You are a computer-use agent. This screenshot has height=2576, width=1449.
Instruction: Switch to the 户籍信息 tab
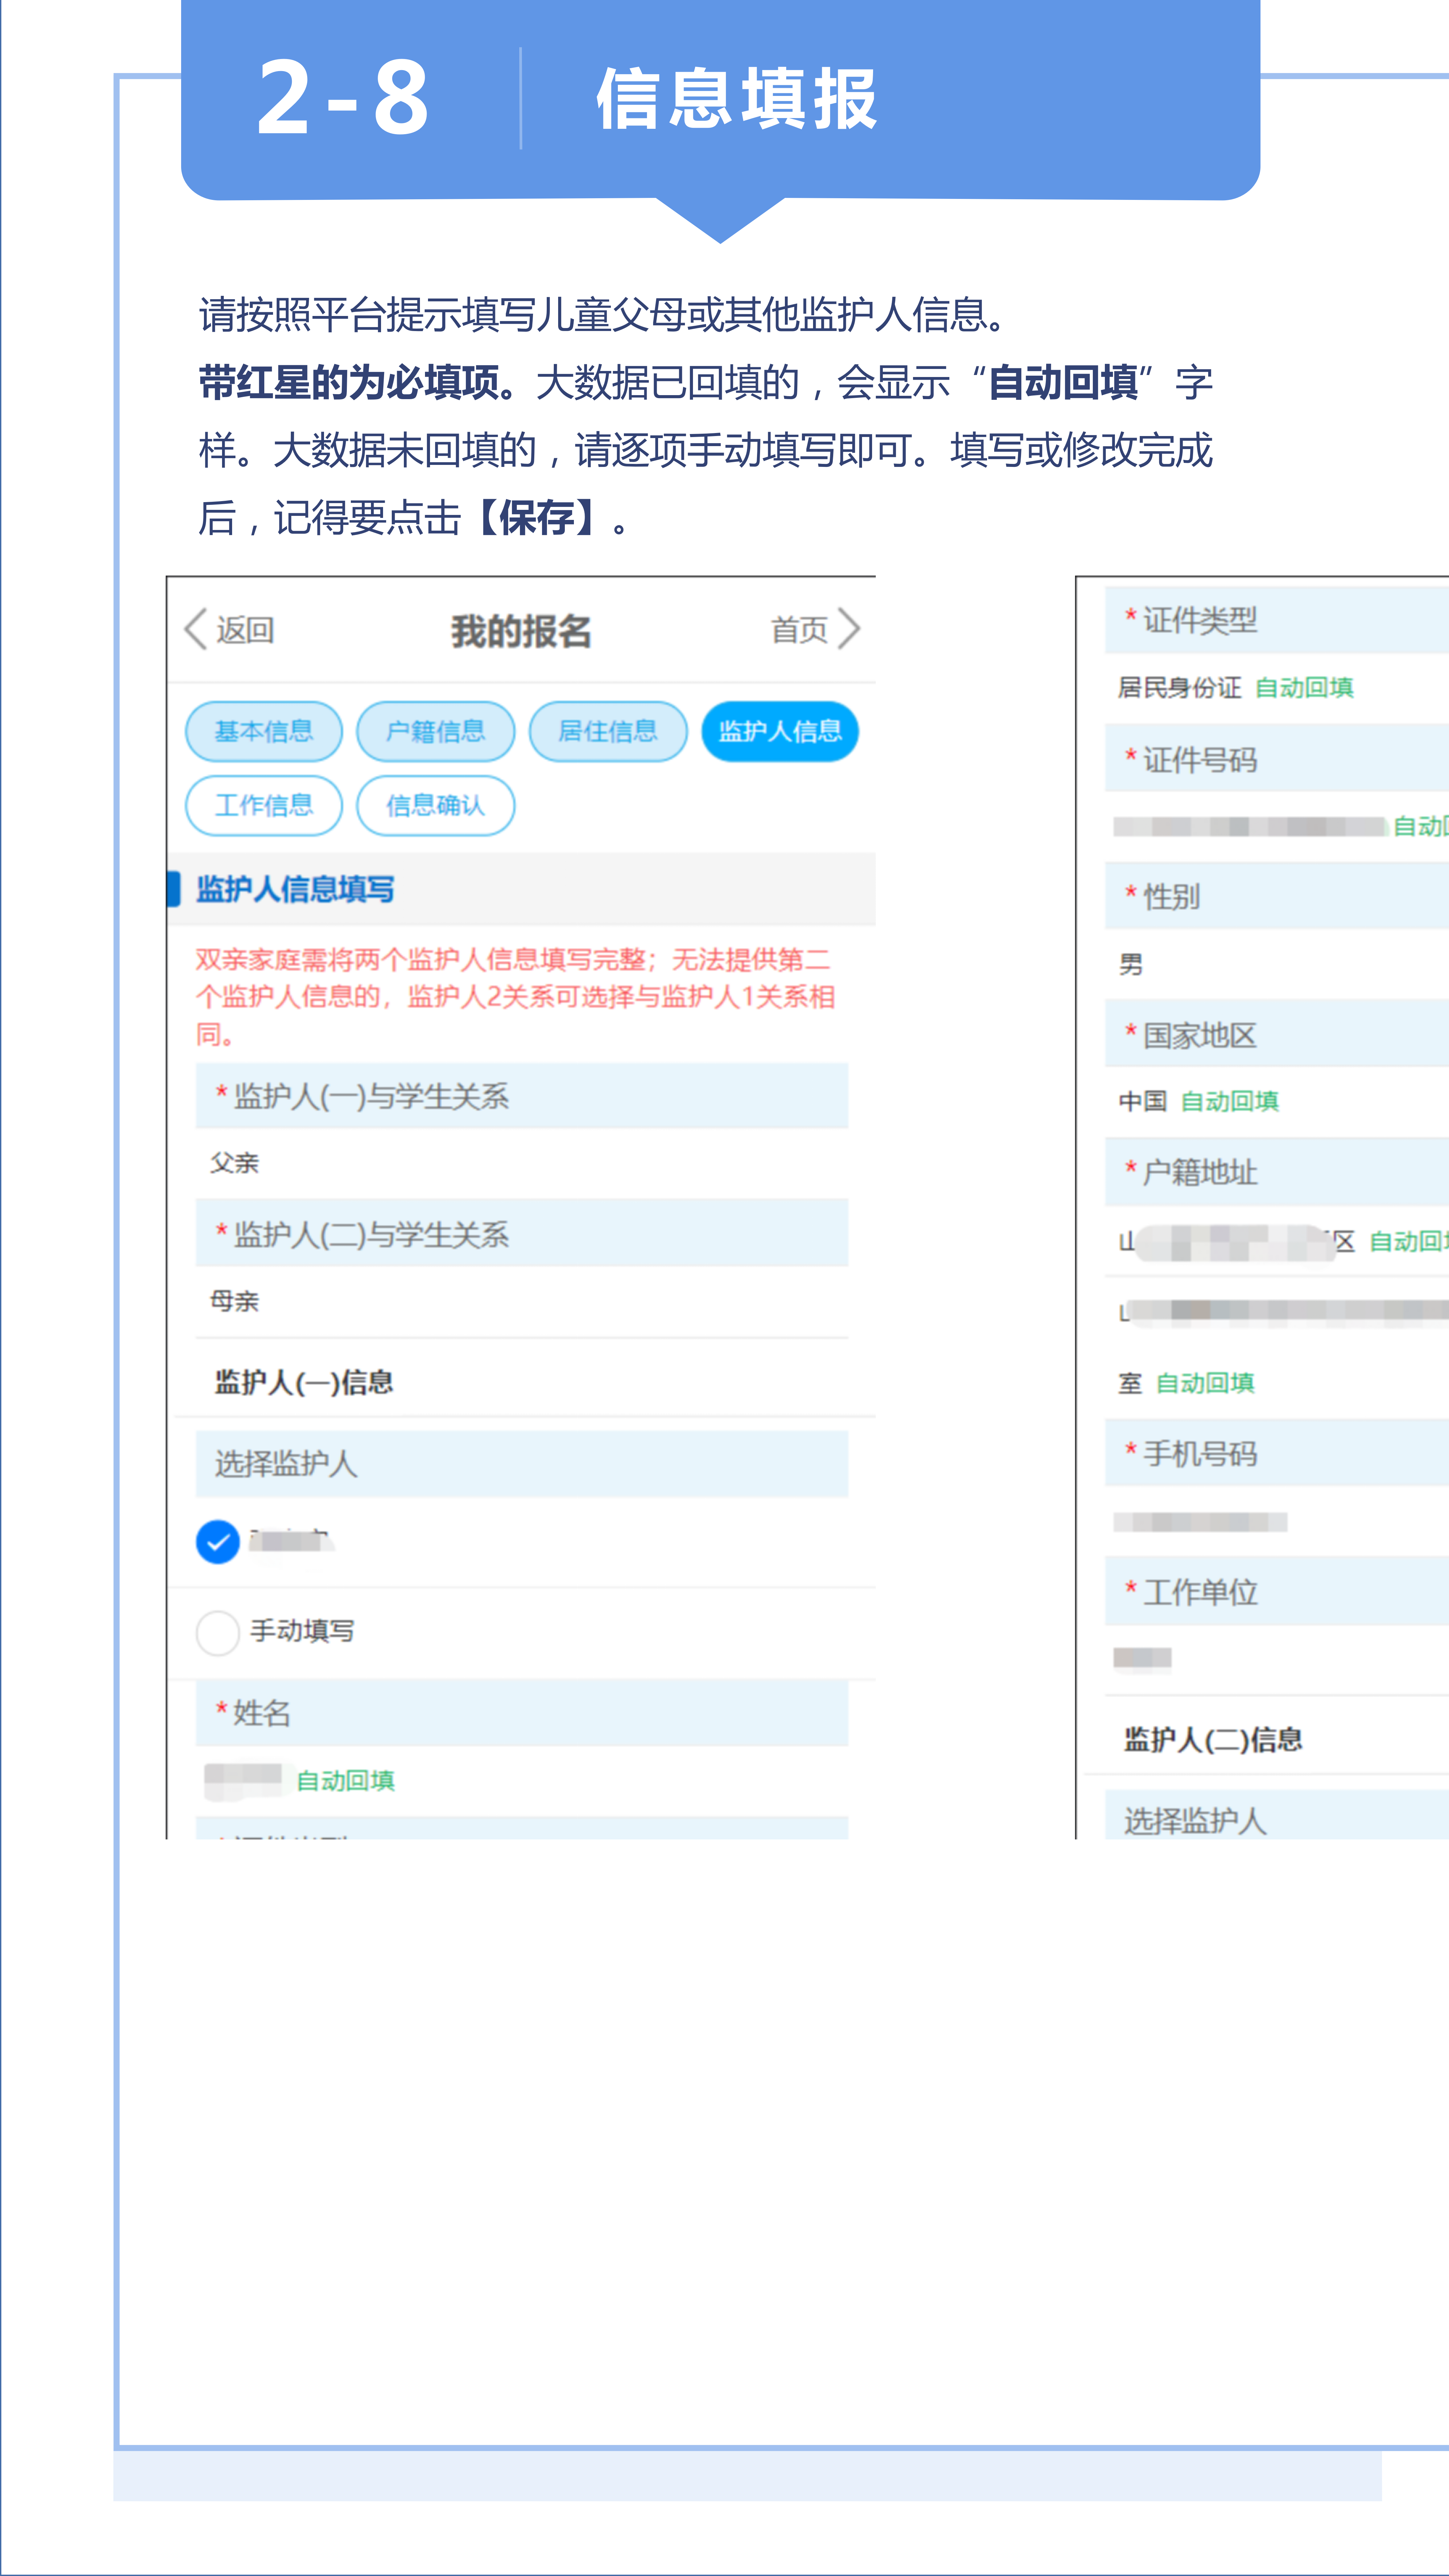tap(436, 731)
